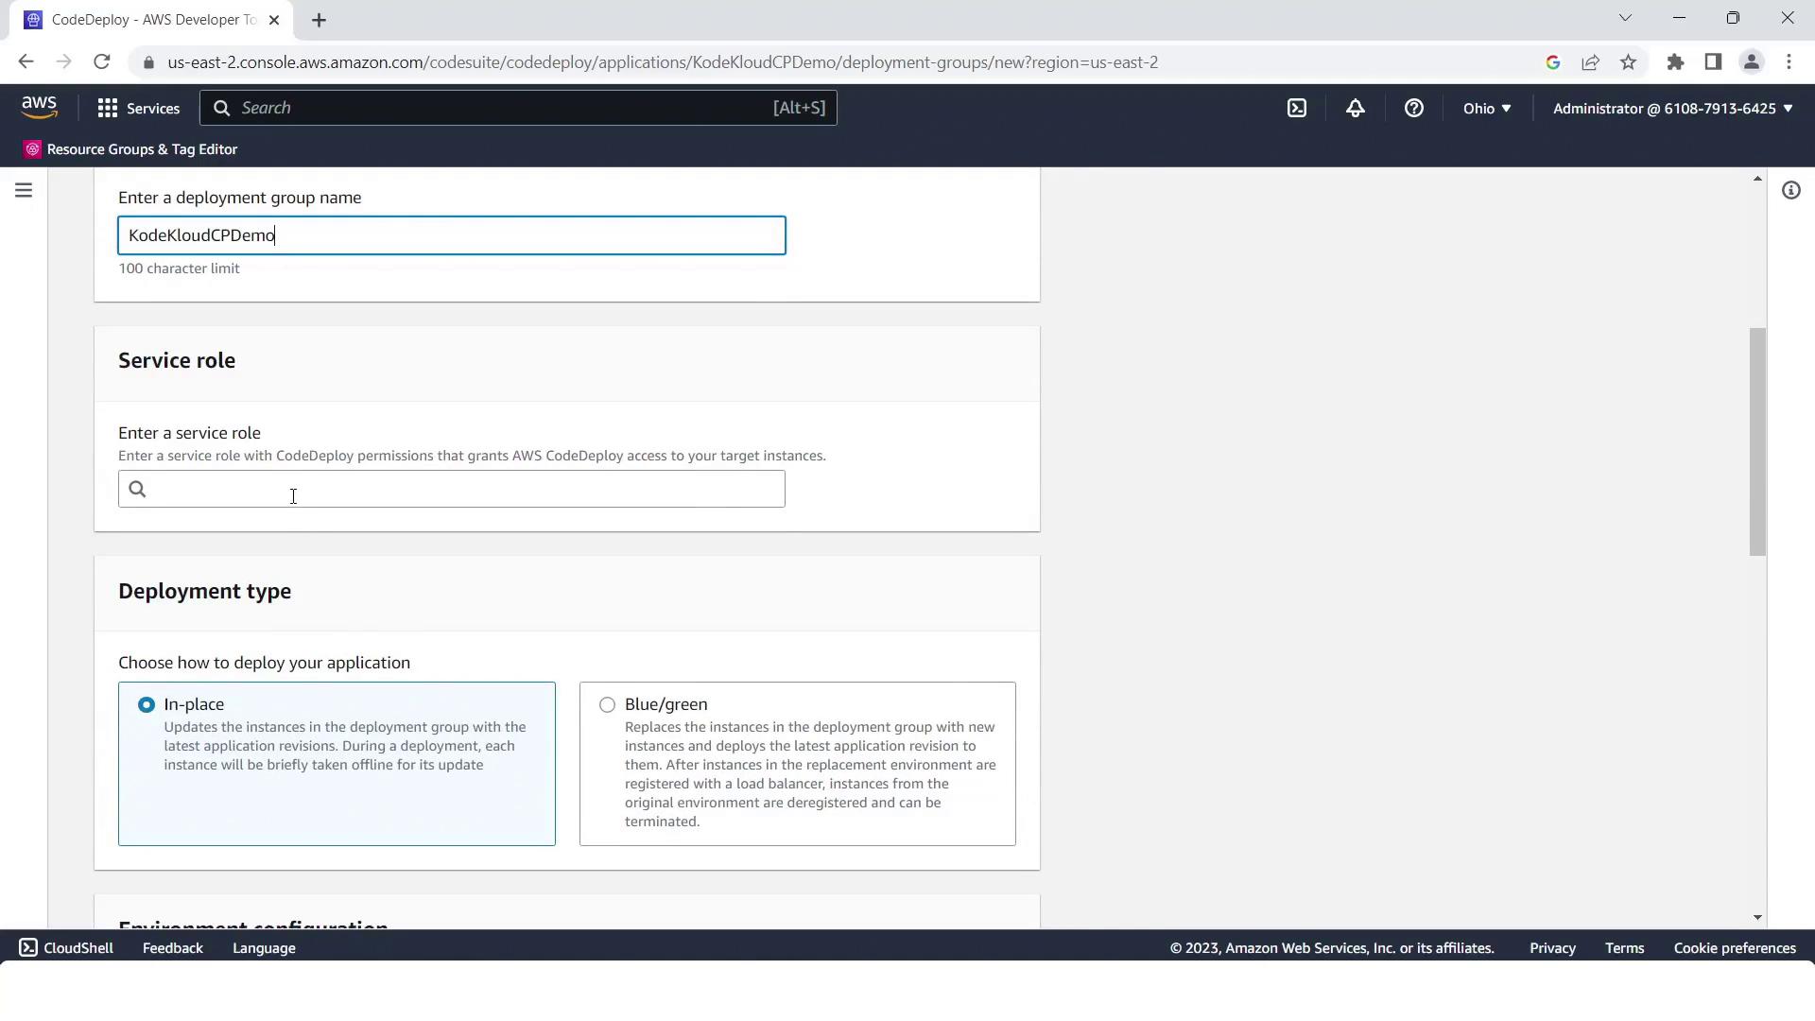The height and width of the screenshot is (1021, 1815).
Task: Select the In-place deployment type
Action: click(147, 705)
